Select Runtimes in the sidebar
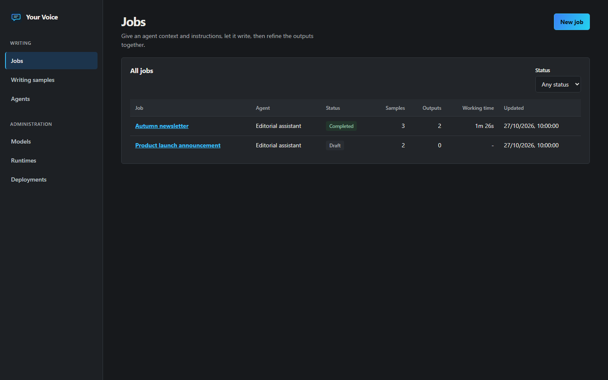This screenshot has height=380, width=608. click(x=51, y=160)
